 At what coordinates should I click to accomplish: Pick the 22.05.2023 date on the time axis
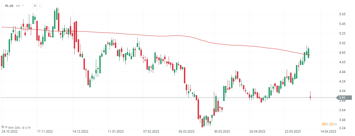point(293,131)
